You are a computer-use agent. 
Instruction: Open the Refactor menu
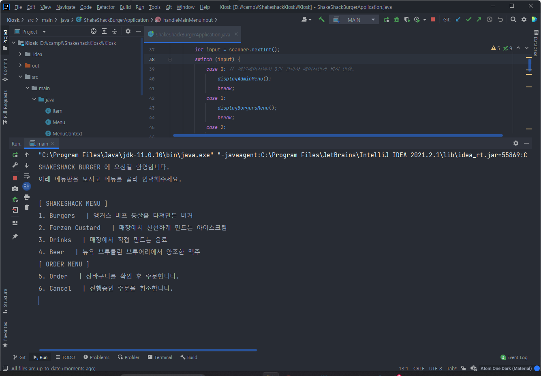(106, 7)
